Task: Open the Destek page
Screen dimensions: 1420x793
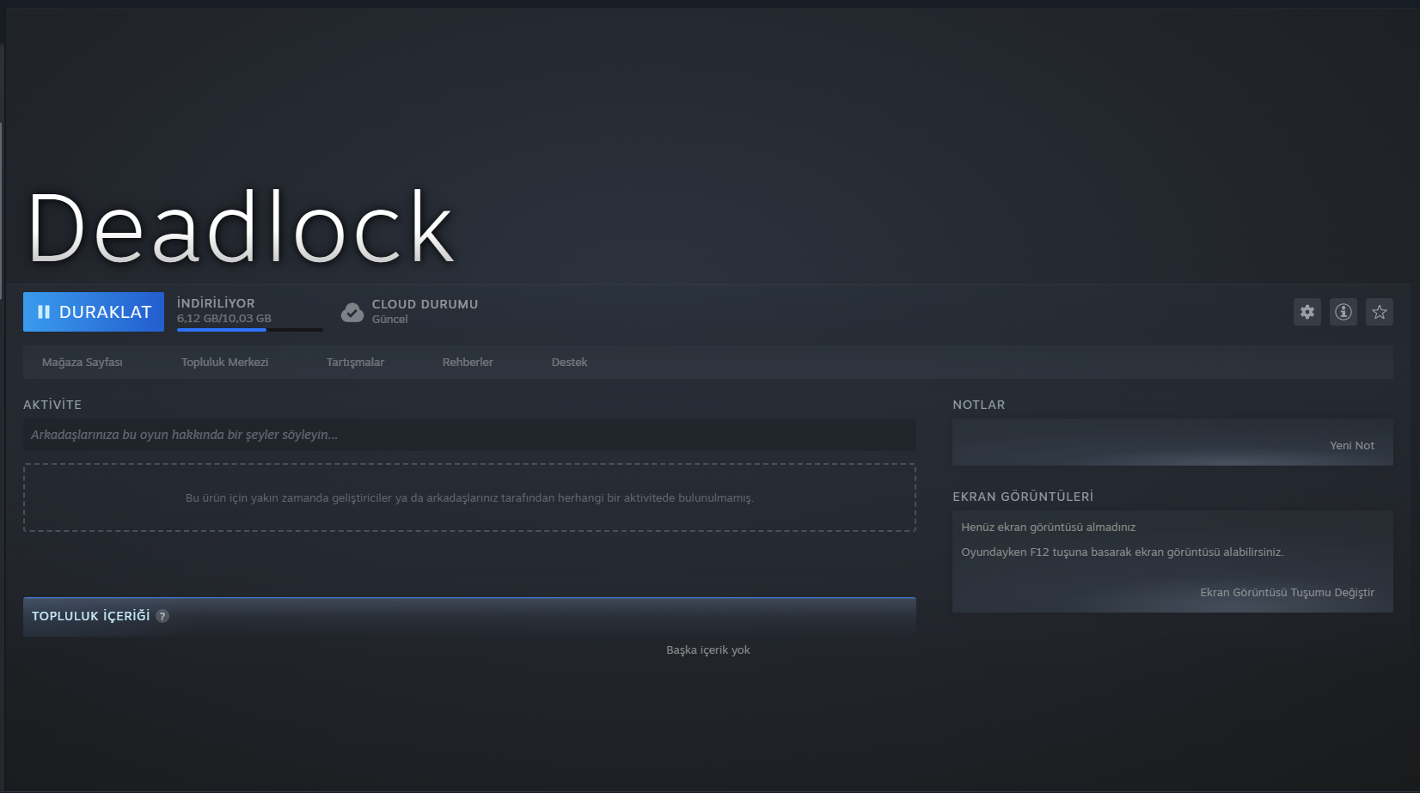Action: tap(569, 363)
